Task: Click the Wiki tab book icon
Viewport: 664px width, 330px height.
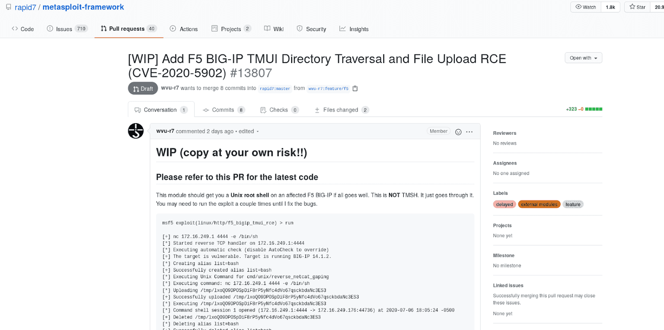Action: [267, 29]
